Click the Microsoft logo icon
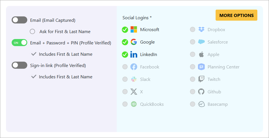 [134, 30]
